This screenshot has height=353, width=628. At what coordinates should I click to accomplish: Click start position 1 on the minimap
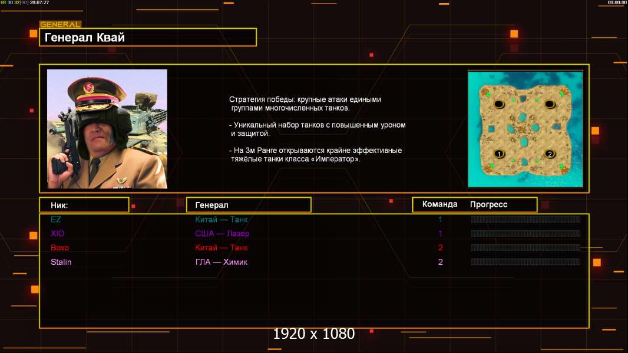499,154
